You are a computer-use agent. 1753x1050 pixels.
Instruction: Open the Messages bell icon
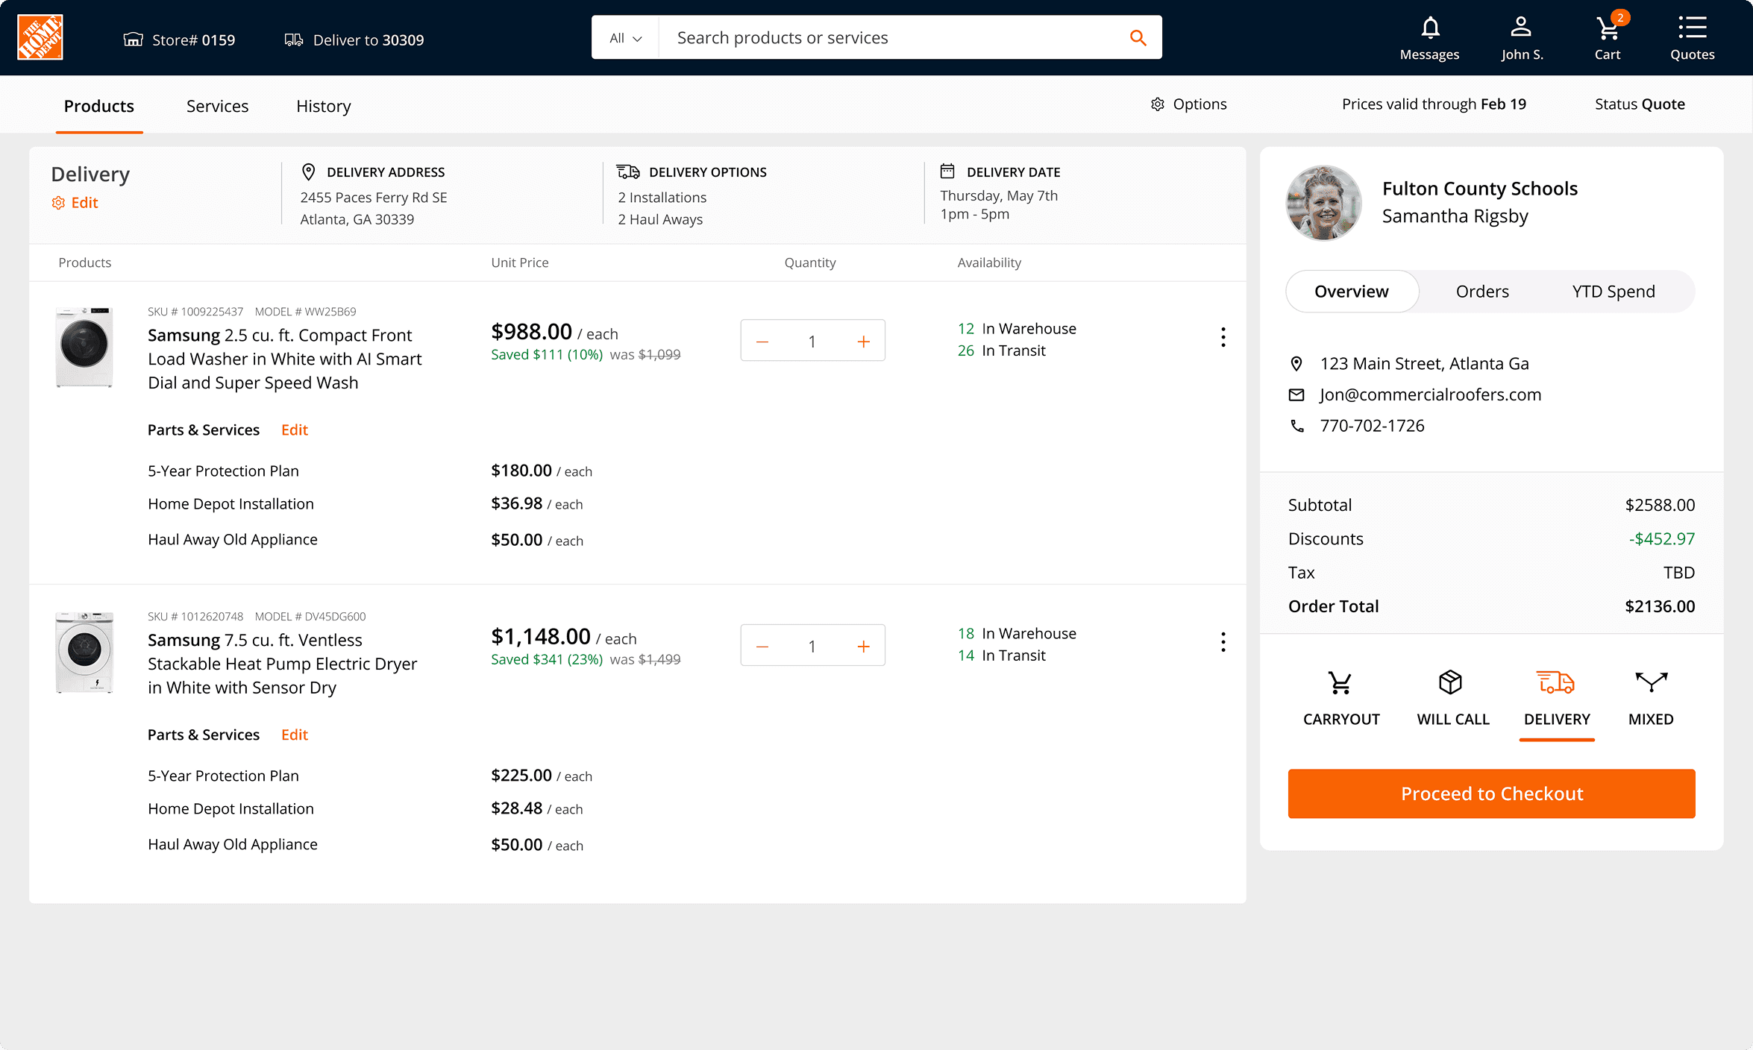point(1429,29)
